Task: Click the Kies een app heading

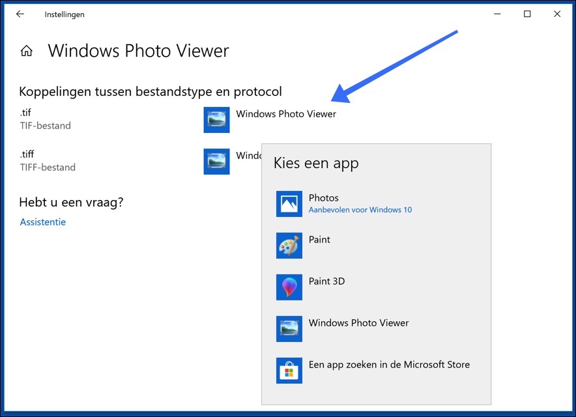Action: coord(316,163)
